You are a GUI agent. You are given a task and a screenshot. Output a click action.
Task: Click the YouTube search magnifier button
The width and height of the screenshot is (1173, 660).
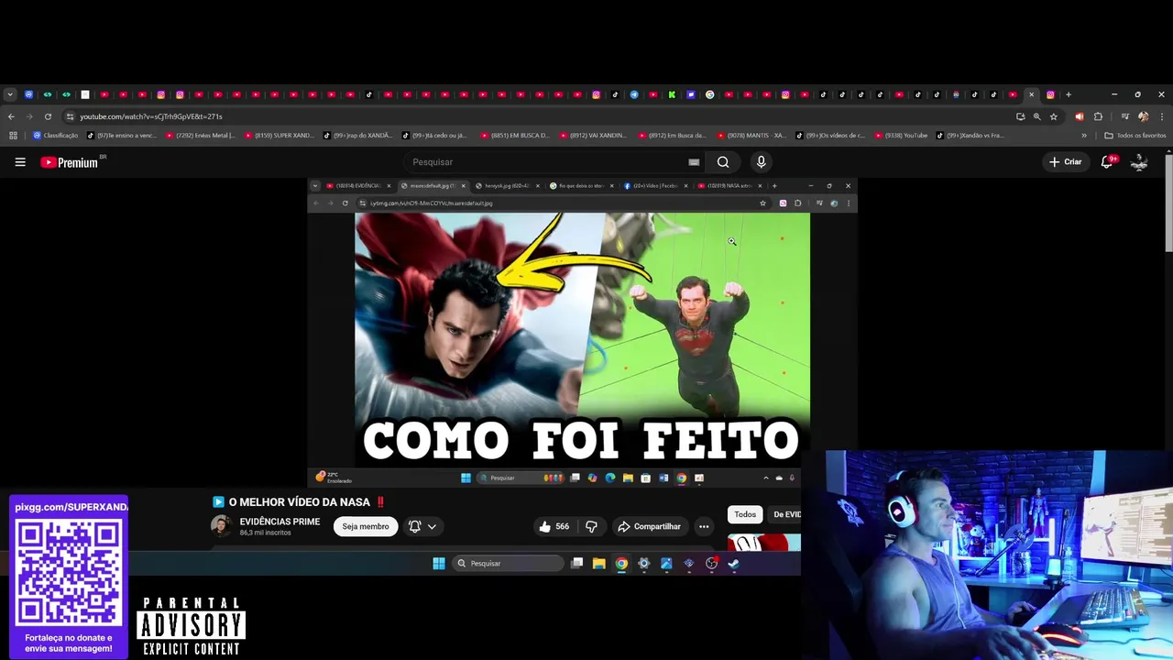723,162
